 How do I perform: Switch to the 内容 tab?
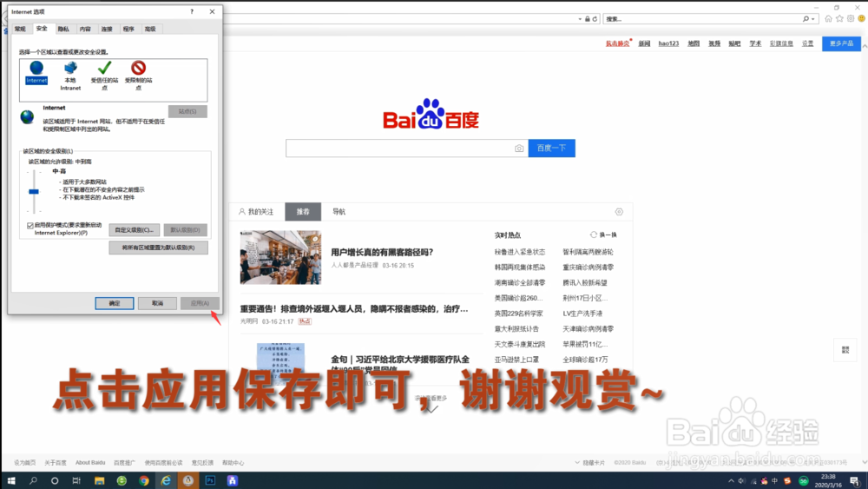pos(85,29)
